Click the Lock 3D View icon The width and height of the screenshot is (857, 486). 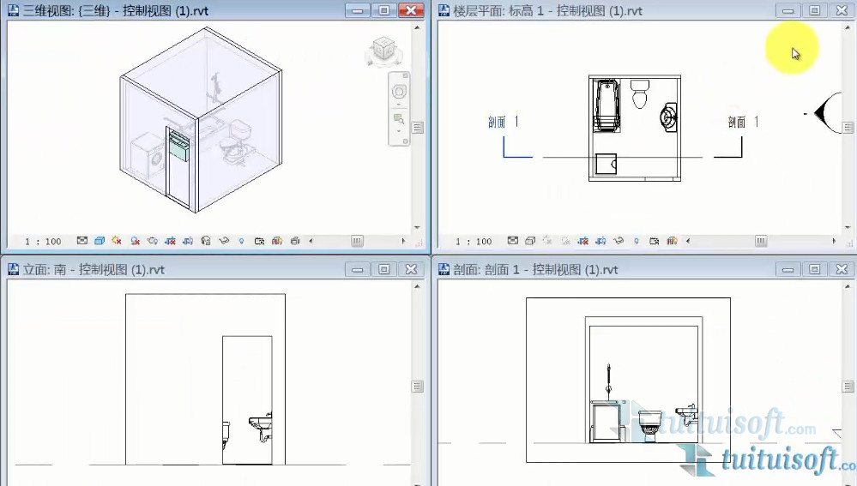pyautogui.click(x=206, y=240)
